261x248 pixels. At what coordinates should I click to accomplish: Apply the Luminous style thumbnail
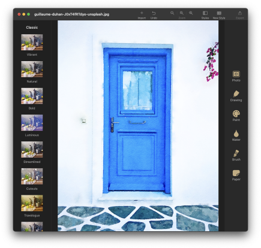coord(32,123)
